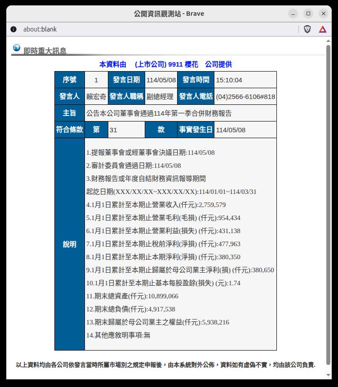Click line 13 母公司業主之權益 5,938,216

point(158,322)
